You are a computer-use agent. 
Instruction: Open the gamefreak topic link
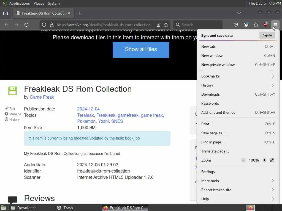(128, 115)
